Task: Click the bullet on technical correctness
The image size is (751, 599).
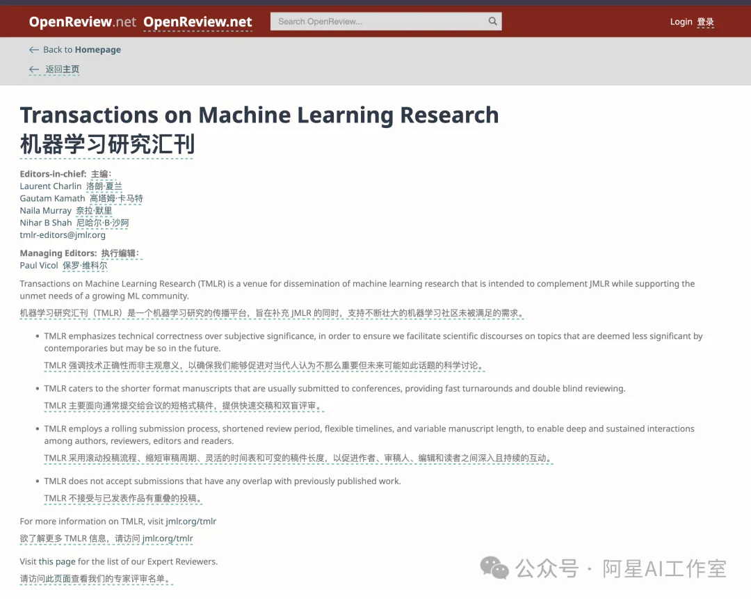Action: pos(373,342)
